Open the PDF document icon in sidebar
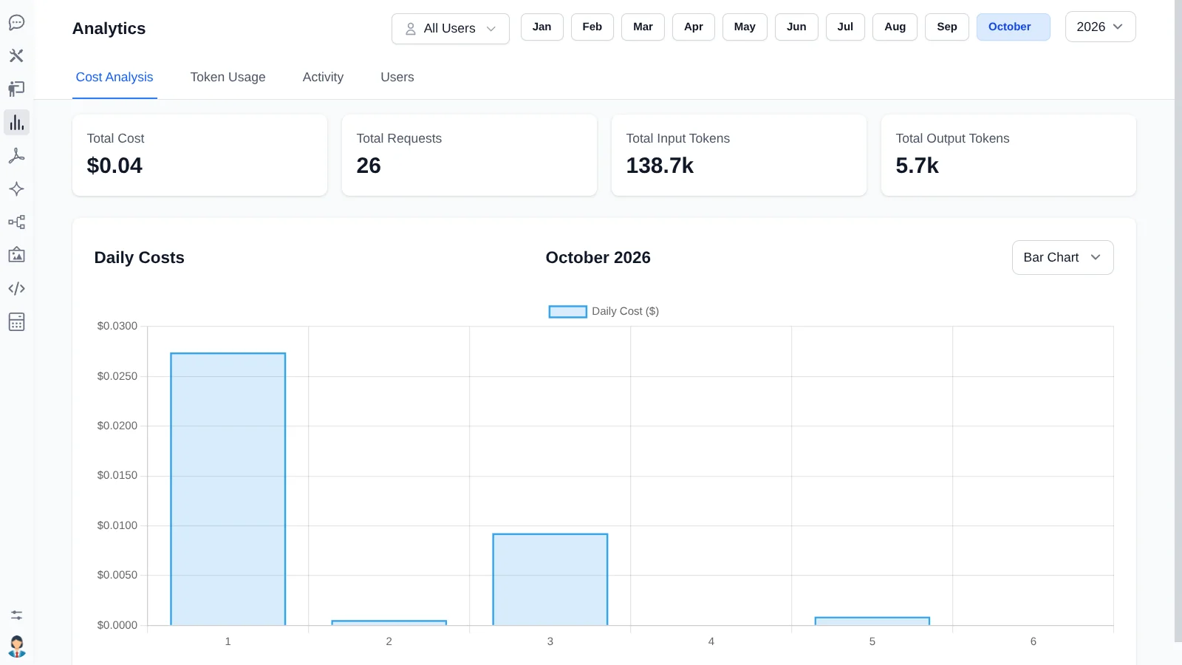The width and height of the screenshot is (1182, 665). (16, 155)
